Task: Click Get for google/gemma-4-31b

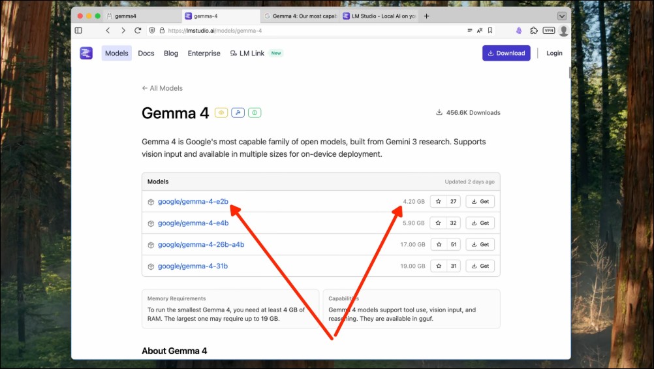Action: (x=480, y=266)
